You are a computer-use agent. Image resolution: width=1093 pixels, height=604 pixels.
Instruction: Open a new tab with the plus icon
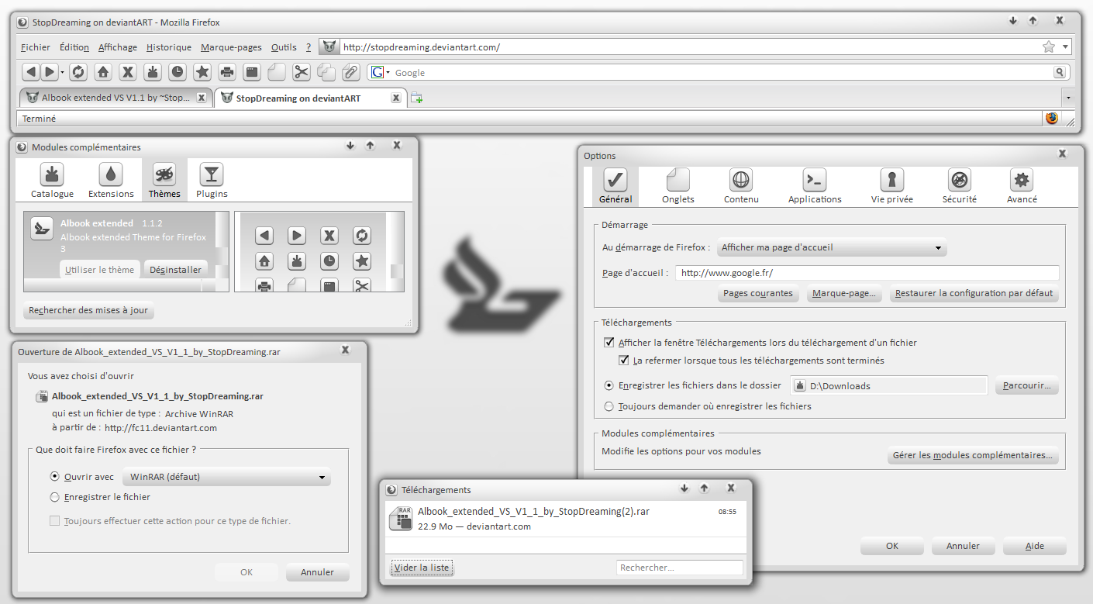point(416,98)
